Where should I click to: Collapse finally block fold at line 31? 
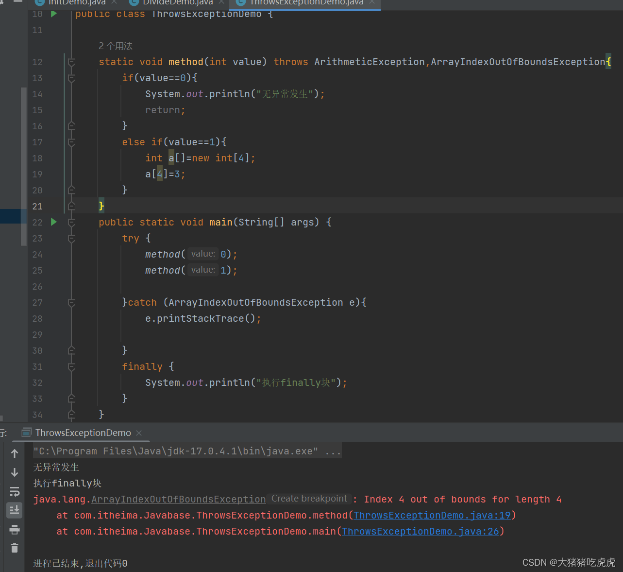(x=72, y=366)
